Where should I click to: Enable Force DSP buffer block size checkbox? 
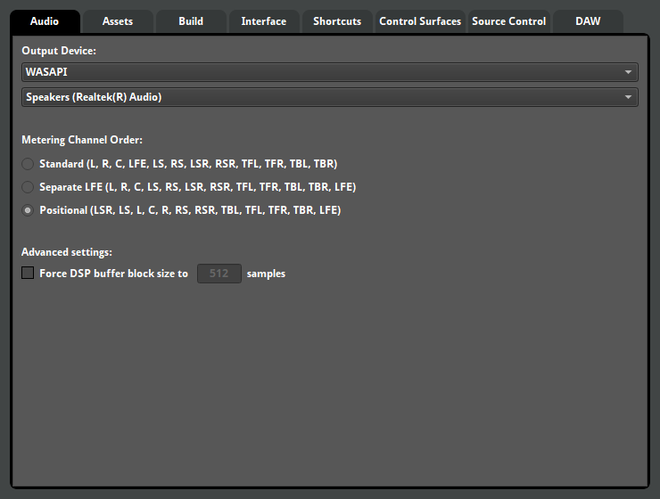[28, 274]
